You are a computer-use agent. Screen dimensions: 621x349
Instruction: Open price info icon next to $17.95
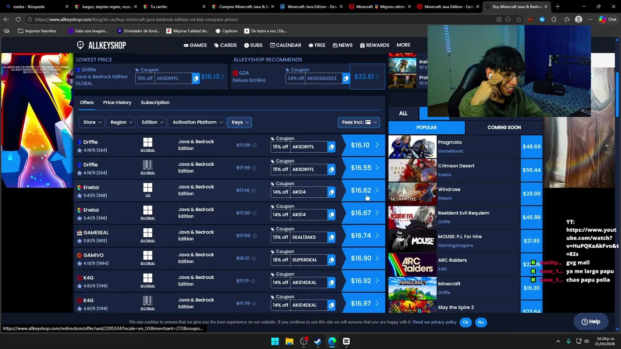[x=254, y=168]
